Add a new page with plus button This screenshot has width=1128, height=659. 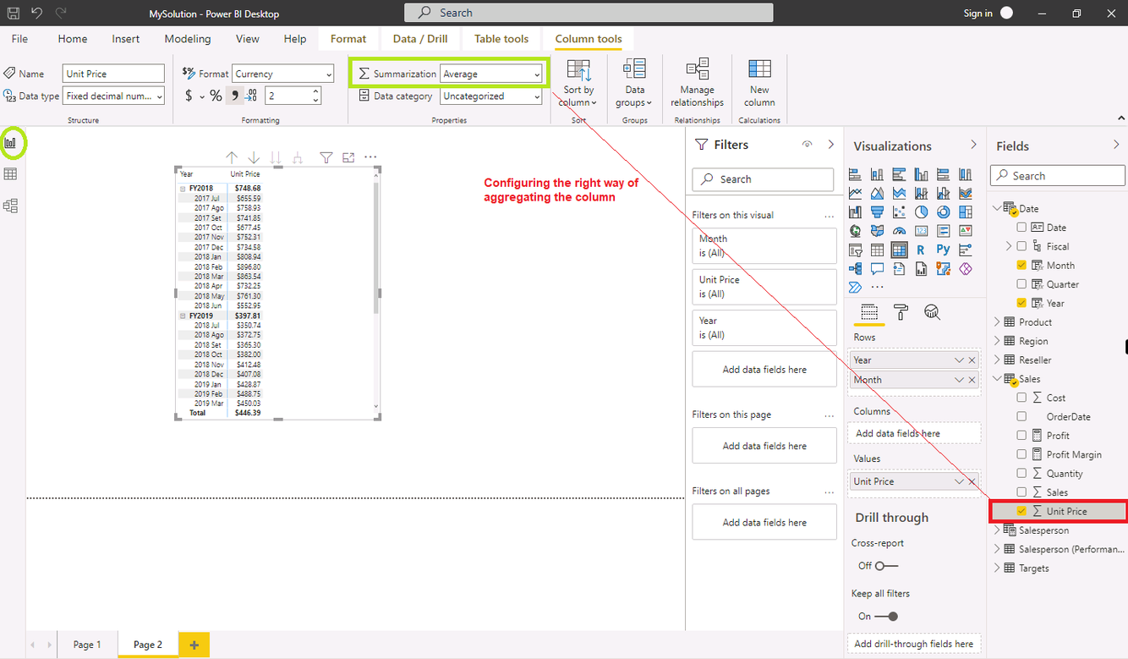point(194,645)
